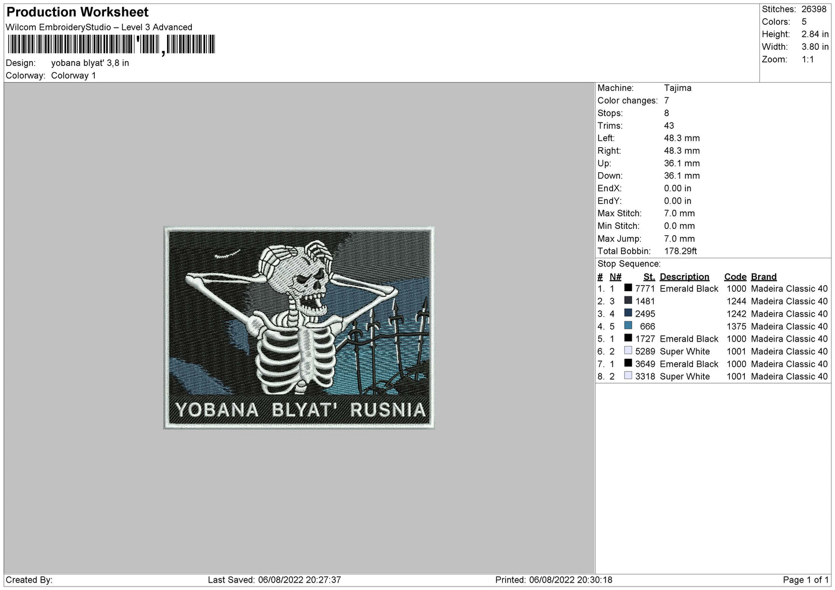Click the "Printed: 06/08/2022 20:30:18" footer text
This screenshot has height=590, width=835.
click(x=554, y=580)
